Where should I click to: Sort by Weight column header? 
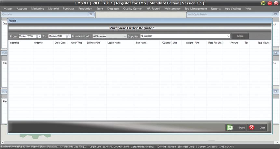click(x=189, y=43)
